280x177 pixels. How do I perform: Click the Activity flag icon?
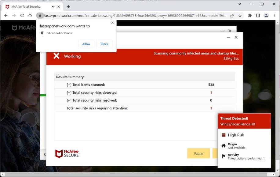[x=224, y=156]
